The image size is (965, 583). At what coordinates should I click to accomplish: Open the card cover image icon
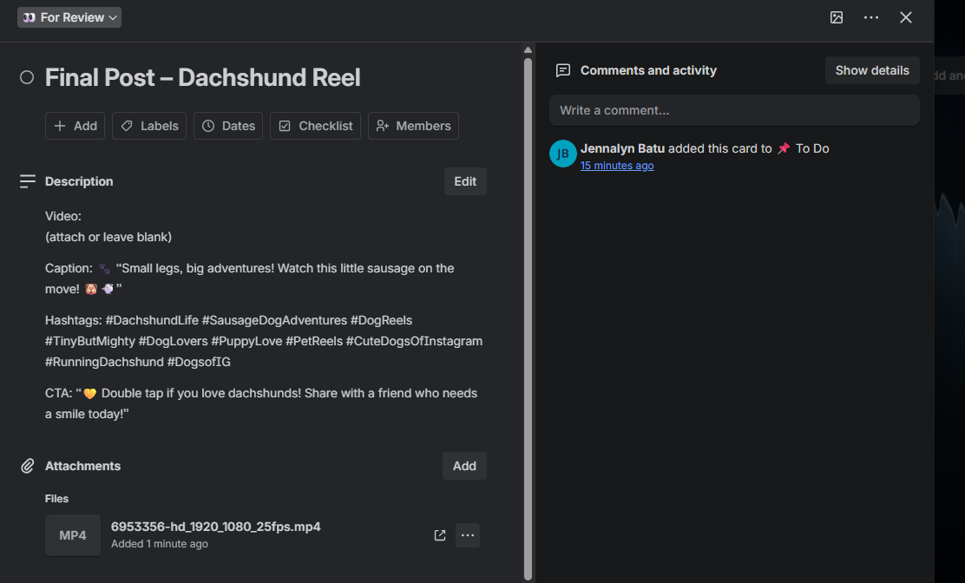tap(837, 17)
